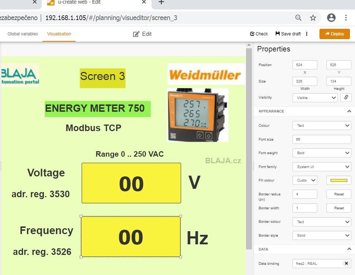The width and height of the screenshot is (355, 275).
Task: Click the Data binding field
Action: tap(322, 263)
